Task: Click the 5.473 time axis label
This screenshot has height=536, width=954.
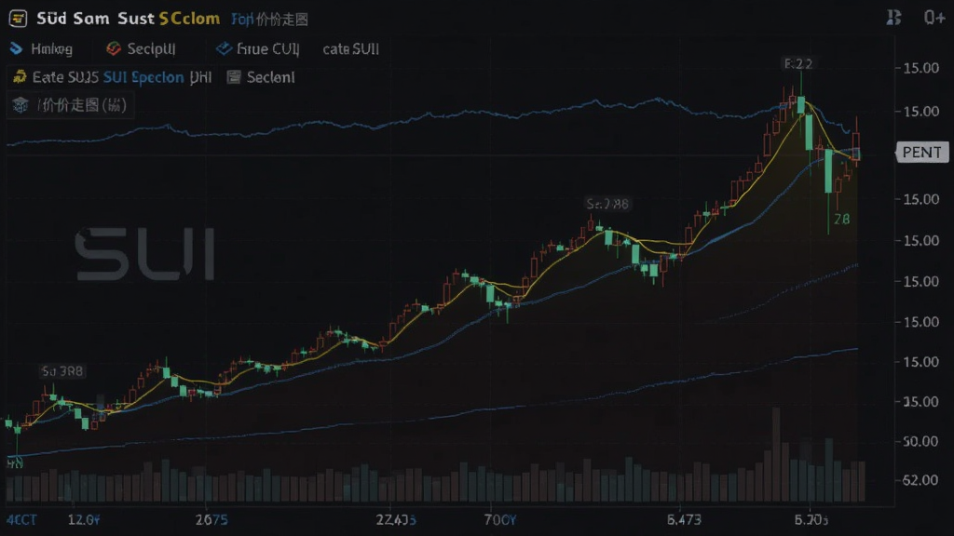Action: point(684,520)
